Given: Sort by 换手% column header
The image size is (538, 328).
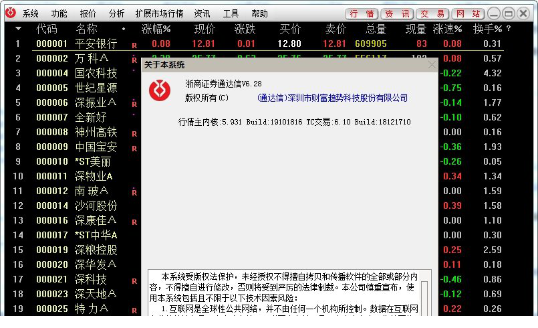Looking at the screenshot, I should coord(487,29).
